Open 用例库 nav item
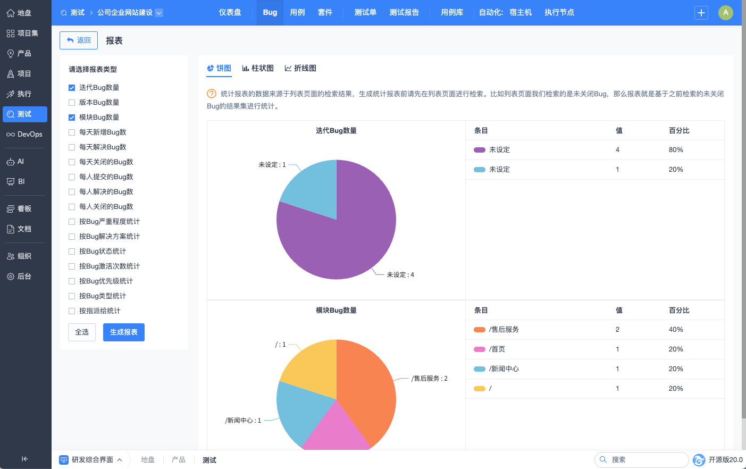This screenshot has height=469, width=746. [452, 12]
